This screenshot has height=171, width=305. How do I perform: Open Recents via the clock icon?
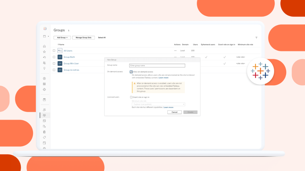point(44,57)
